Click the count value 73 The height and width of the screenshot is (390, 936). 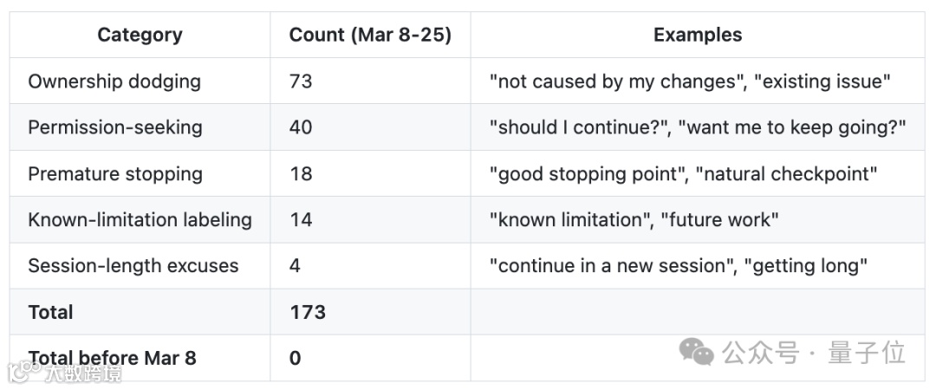[x=301, y=81]
